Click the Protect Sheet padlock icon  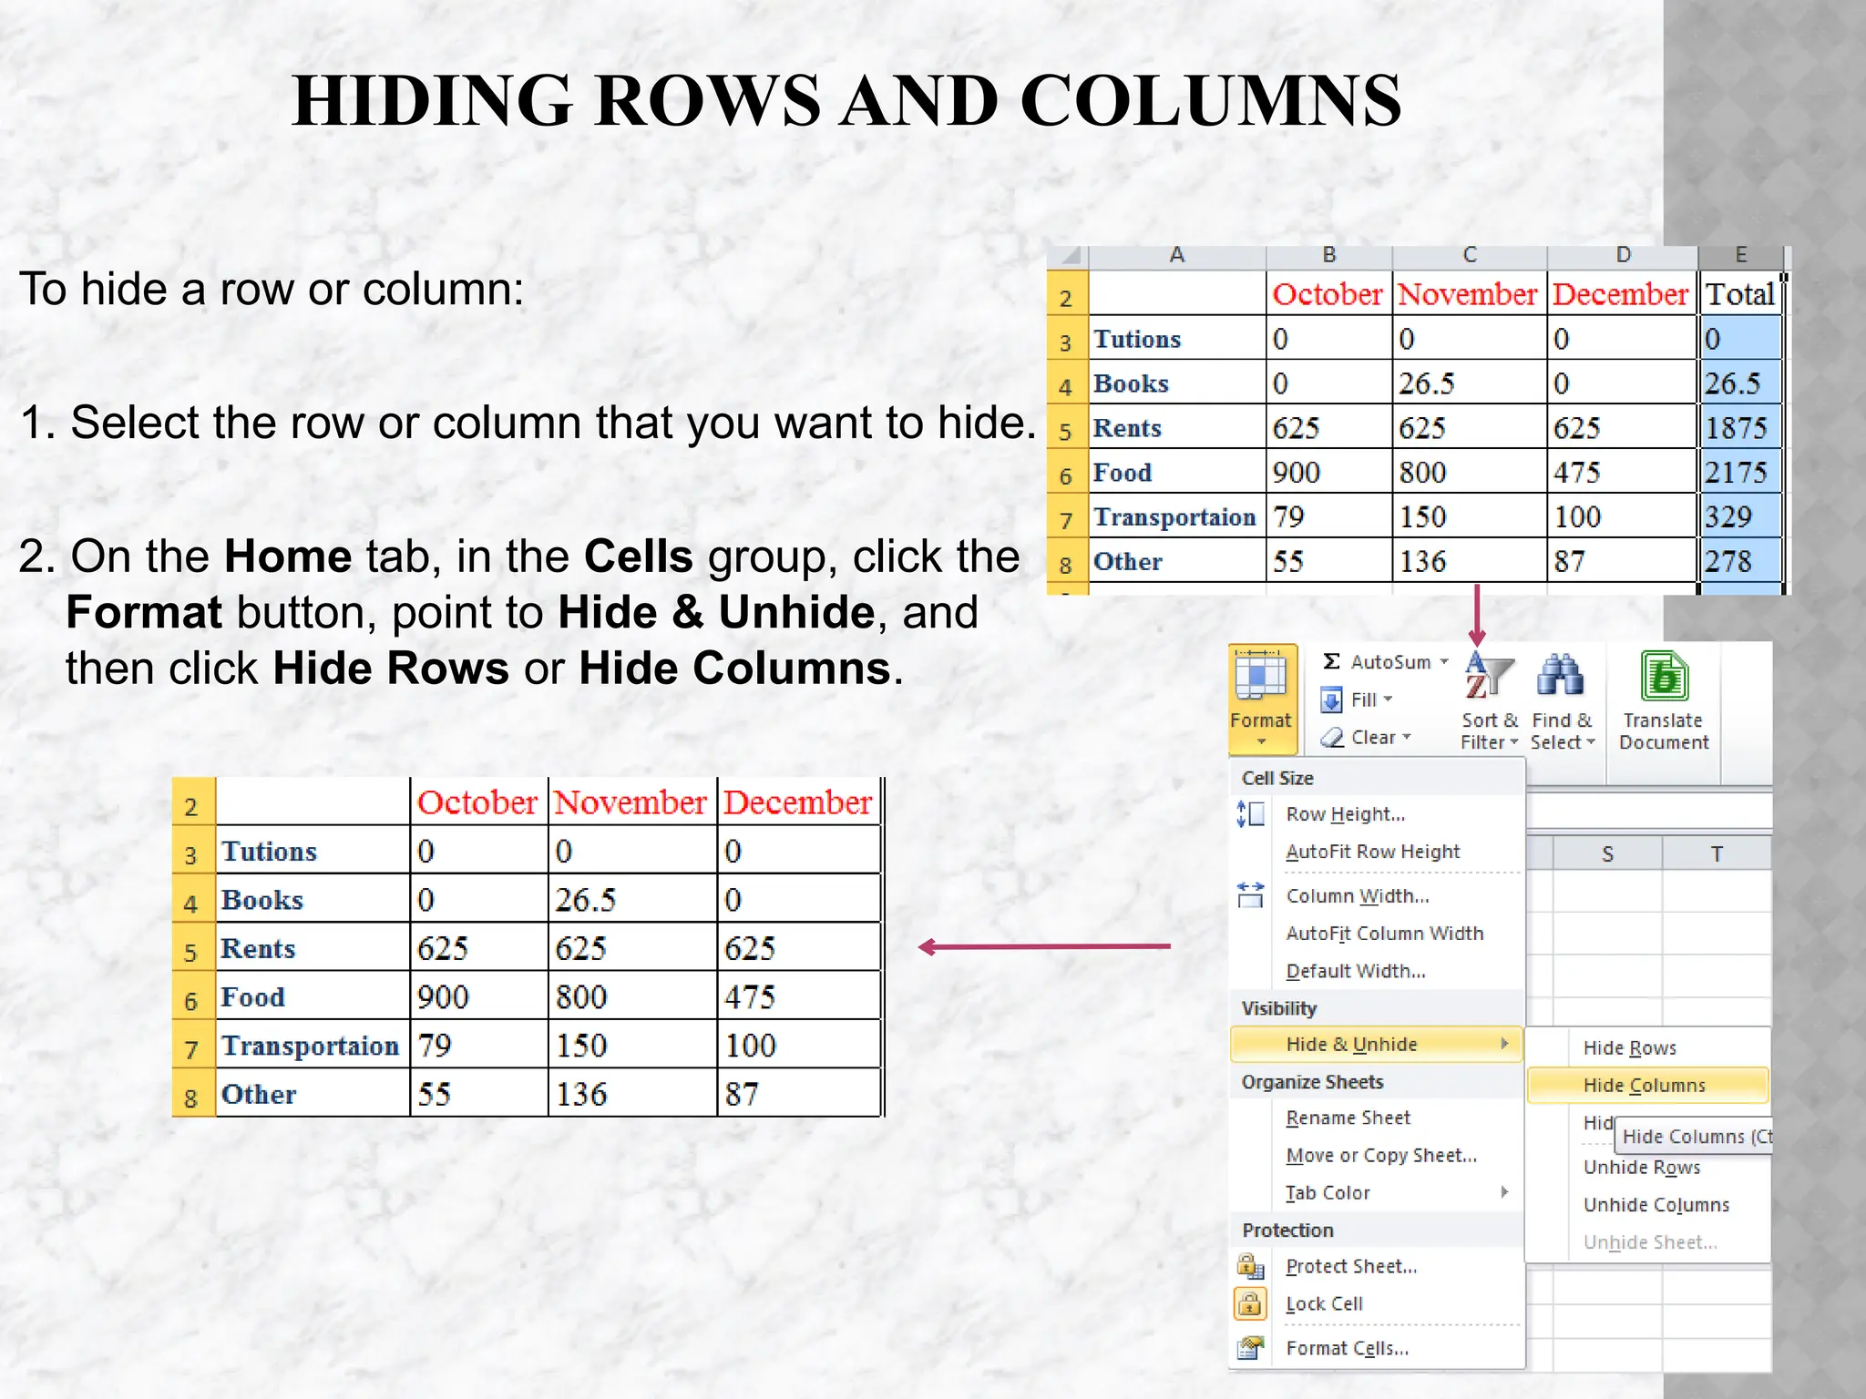1250,1266
